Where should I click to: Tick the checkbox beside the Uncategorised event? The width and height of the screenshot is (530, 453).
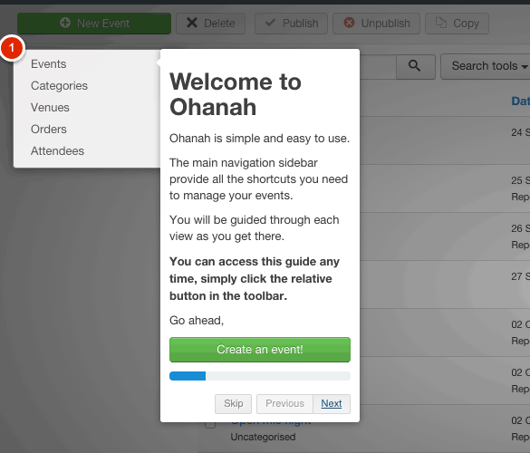(x=210, y=424)
